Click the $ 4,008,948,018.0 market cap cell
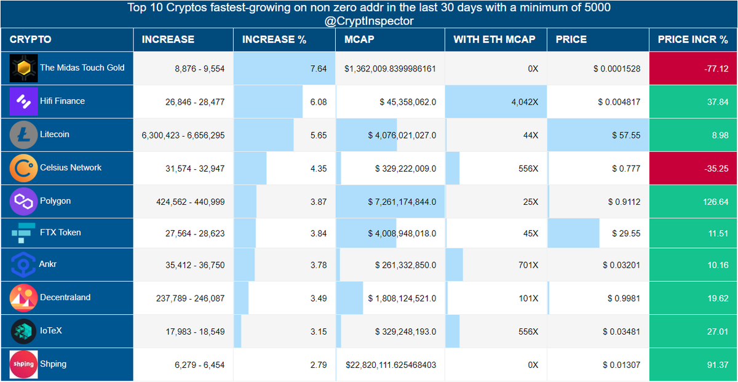The height and width of the screenshot is (382, 738). 390,233
